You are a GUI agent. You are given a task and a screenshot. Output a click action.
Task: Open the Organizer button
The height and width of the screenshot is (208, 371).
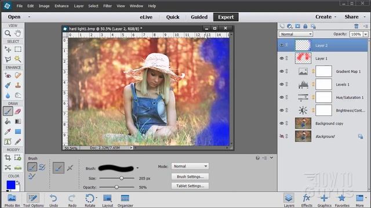coord(125,200)
